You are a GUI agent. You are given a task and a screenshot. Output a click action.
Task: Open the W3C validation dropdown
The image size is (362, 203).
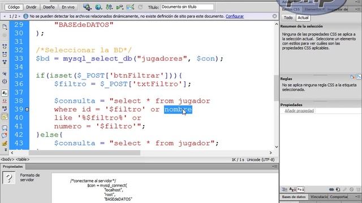[119, 7]
